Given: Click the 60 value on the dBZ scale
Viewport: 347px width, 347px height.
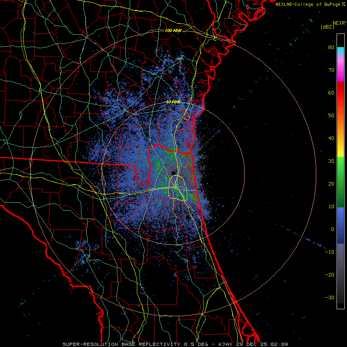Looking at the screenshot, I should coord(331,93).
